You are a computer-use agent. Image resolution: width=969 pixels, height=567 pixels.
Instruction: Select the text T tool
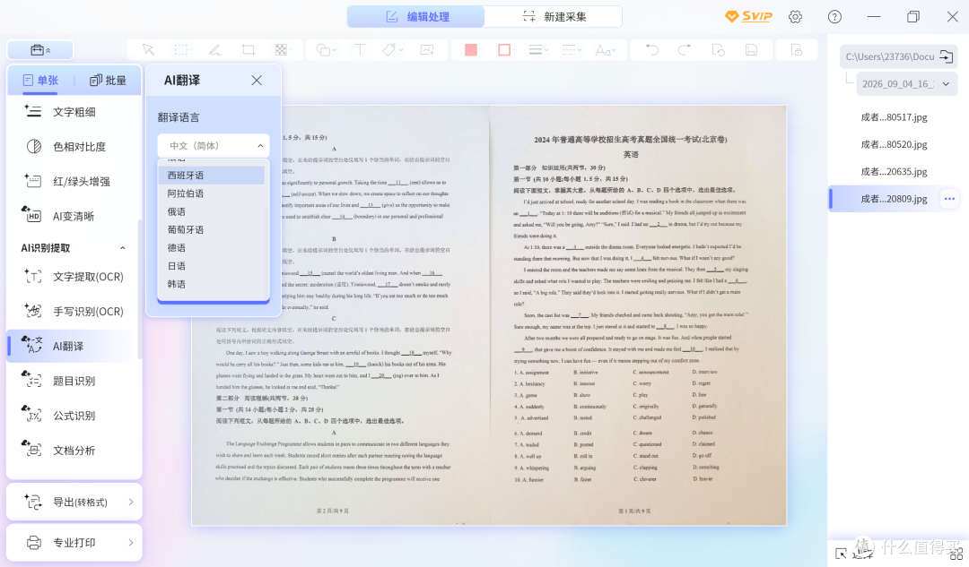tap(360, 50)
